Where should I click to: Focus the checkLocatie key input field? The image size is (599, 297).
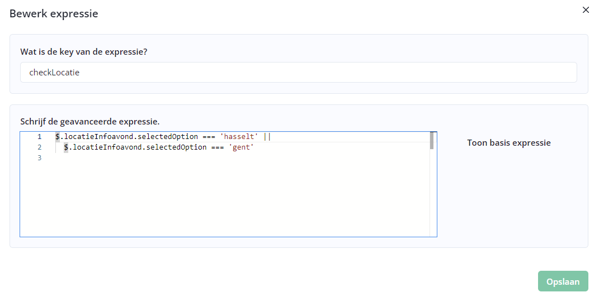coord(298,73)
